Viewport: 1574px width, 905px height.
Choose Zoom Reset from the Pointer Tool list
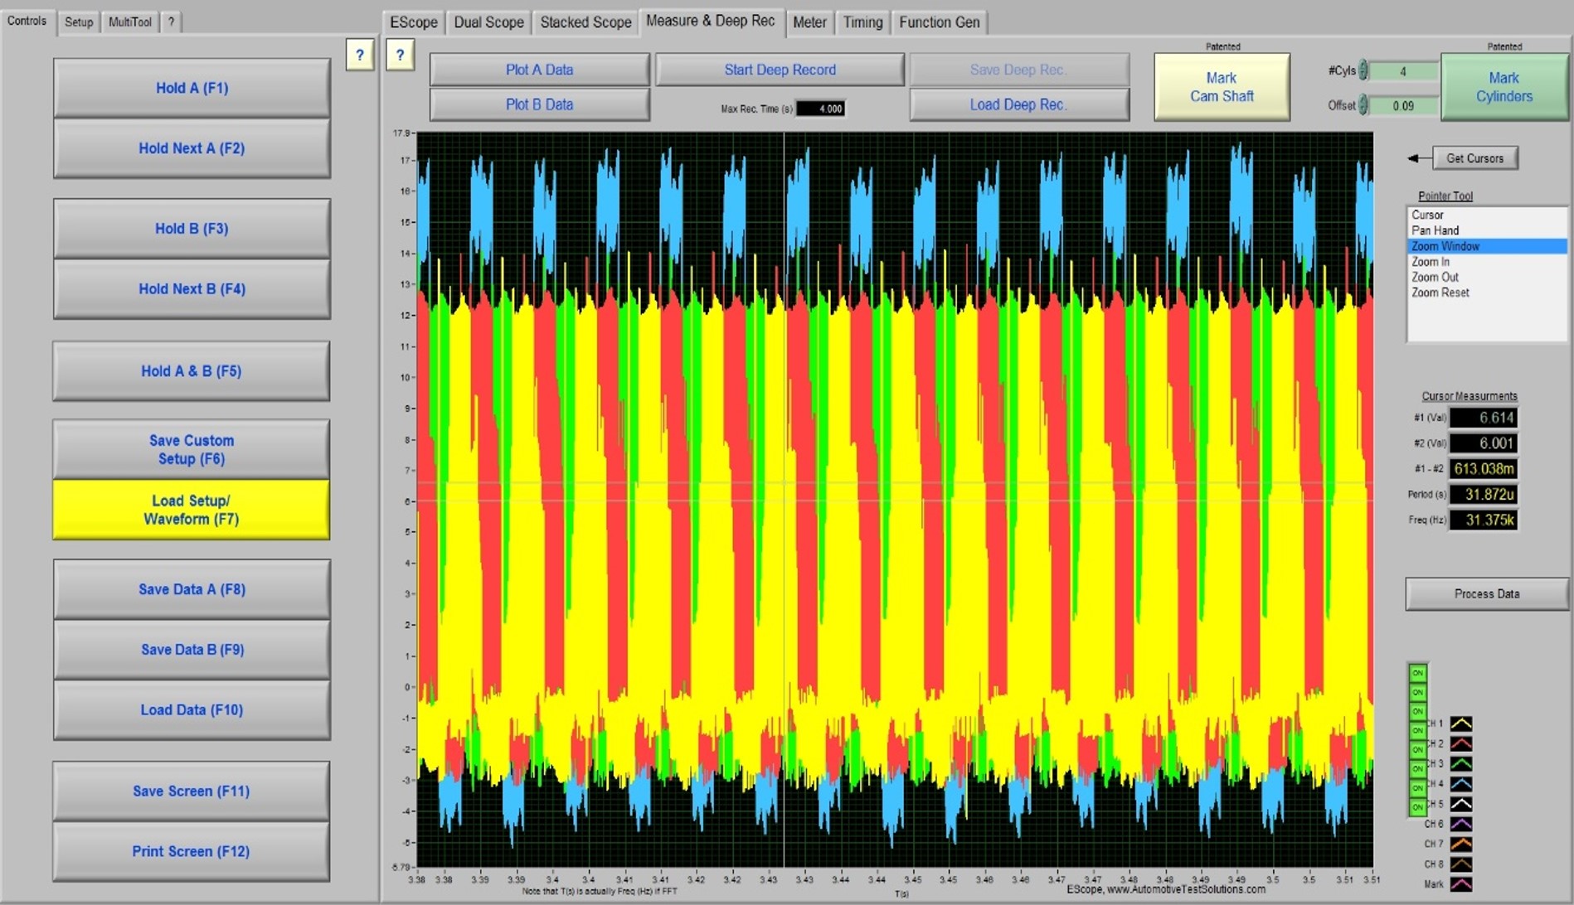click(1440, 293)
